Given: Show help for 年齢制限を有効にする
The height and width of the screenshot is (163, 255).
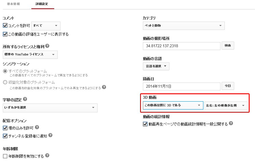Looking at the screenshot, I should tap(47, 156).
